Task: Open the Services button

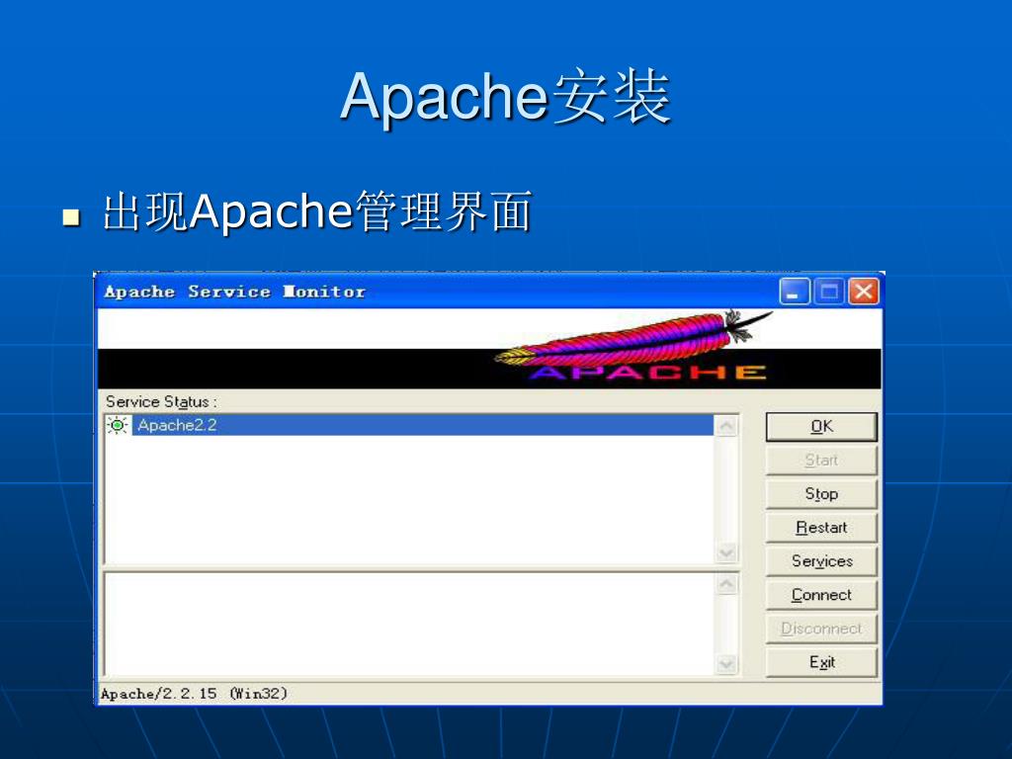Action: coord(821,561)
